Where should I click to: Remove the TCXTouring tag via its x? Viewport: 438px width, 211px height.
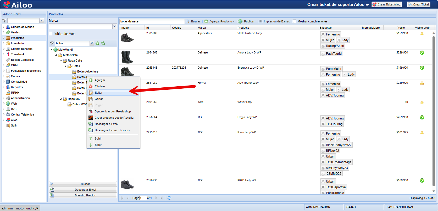pyautogui.click(x=323, y=124)
